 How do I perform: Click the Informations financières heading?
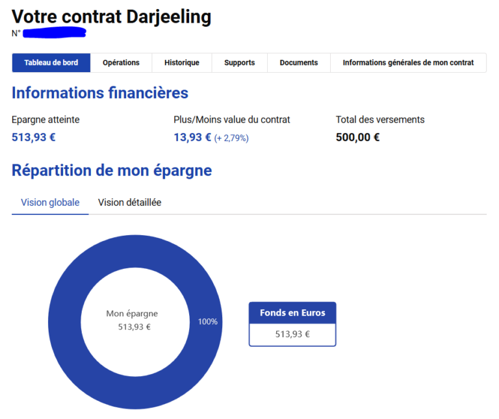click(100, 93)
